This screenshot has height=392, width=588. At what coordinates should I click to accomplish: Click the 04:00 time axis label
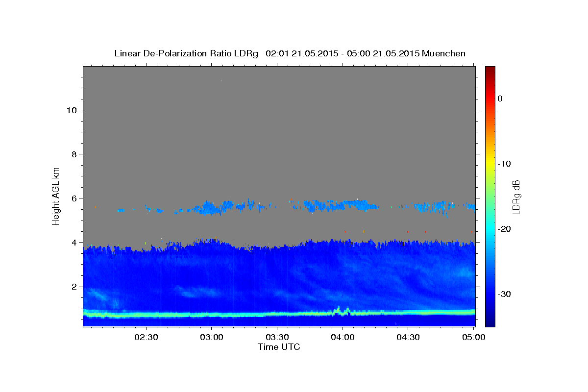click(x=343, y=337)
